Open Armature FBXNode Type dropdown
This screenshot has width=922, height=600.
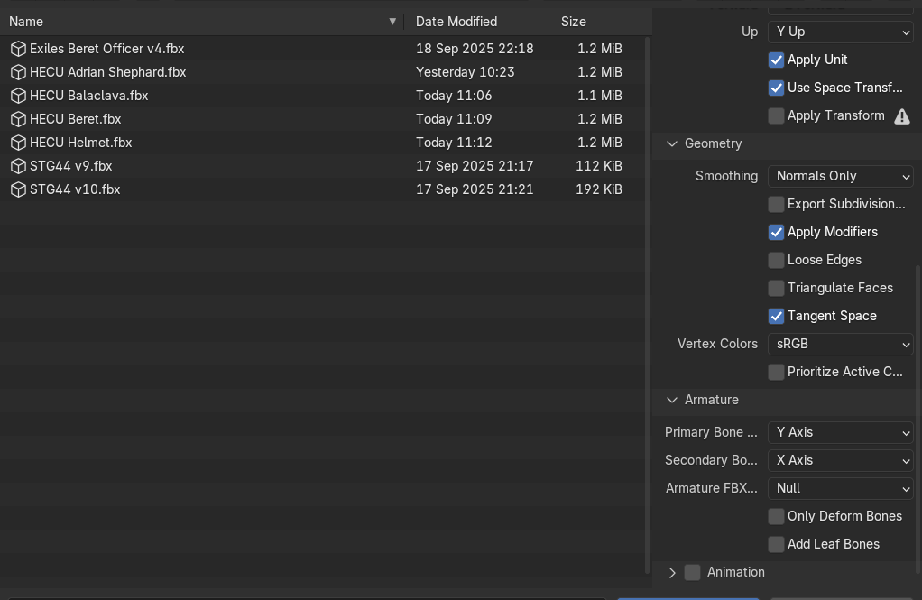pos(840,488)
